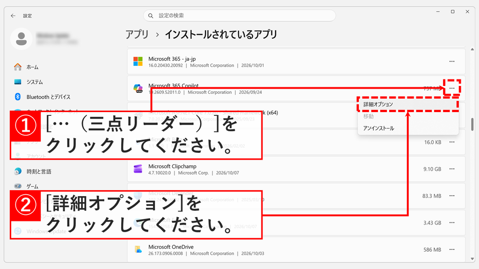Click the Microsoft Clipchamp app icon
This screenshot has width=479, height=269.
(x=138, y=169)
